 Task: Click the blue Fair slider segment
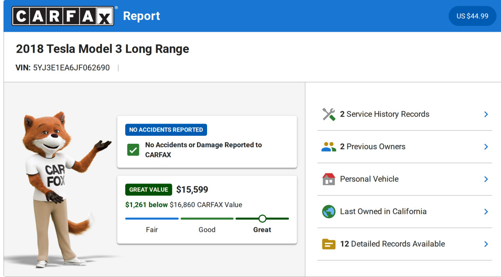152,219
